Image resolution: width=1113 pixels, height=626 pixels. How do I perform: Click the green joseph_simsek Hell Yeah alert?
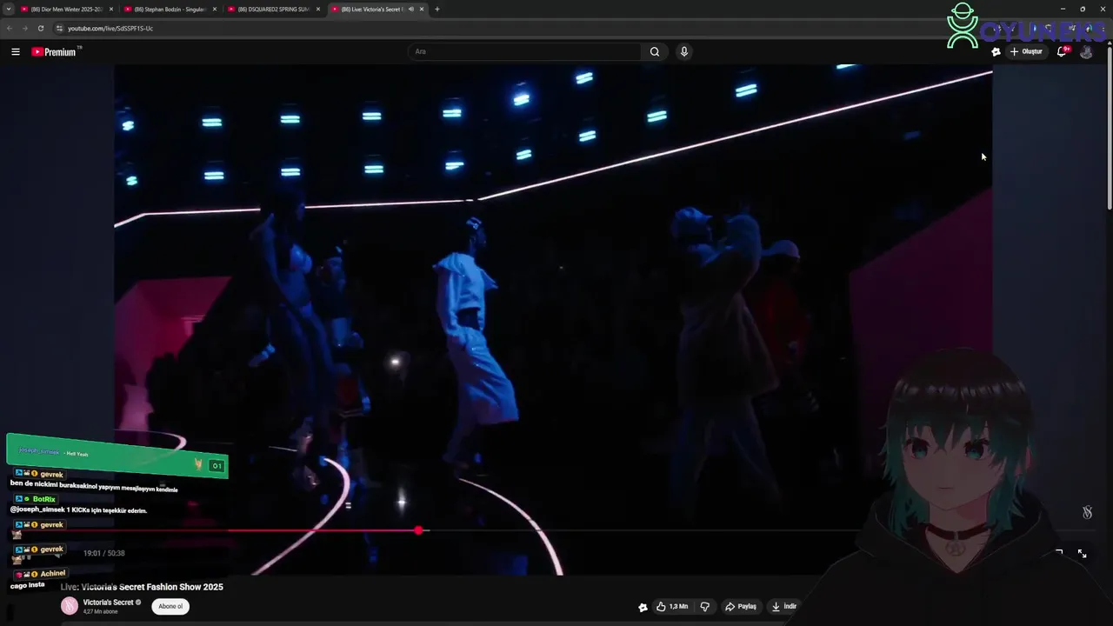[117, 456]
